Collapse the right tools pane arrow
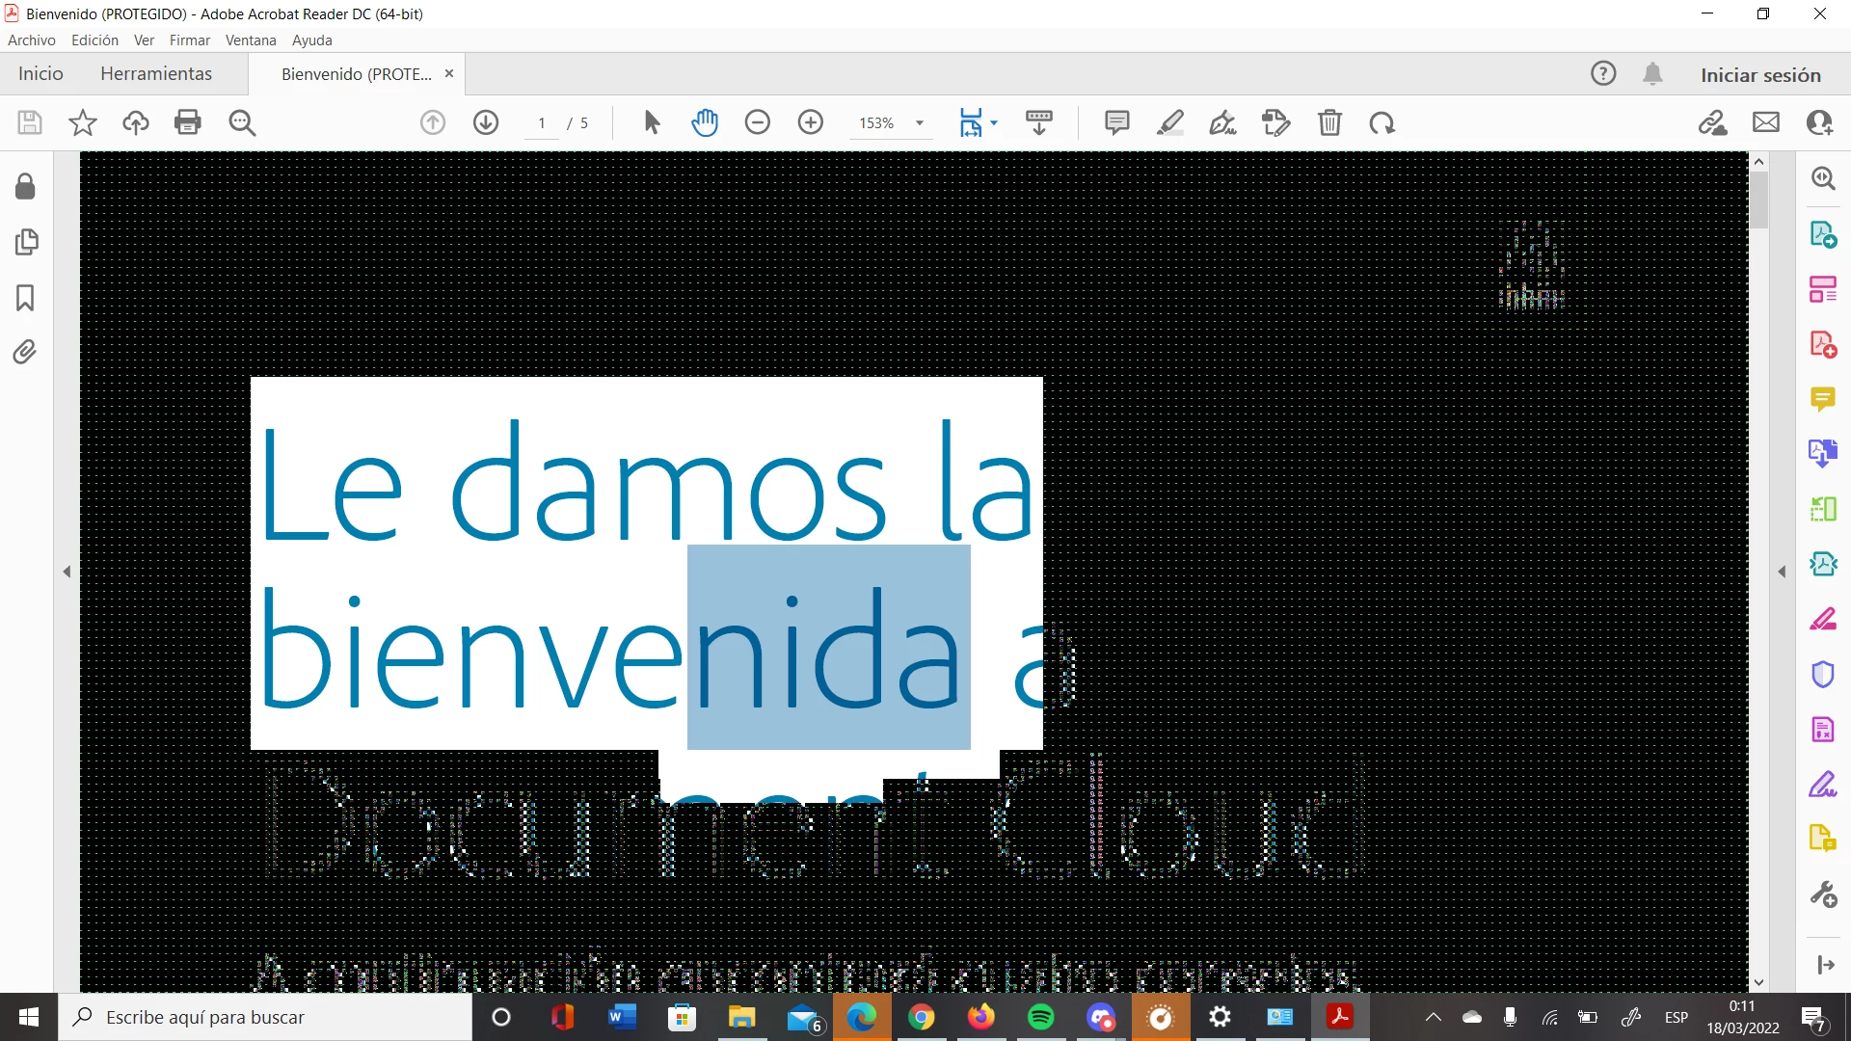Screen dimensions: 1851x1041 pos(1782,572)
